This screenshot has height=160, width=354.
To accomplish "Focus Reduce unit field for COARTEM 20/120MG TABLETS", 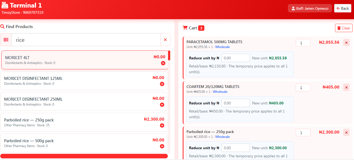I will point(236,103).
